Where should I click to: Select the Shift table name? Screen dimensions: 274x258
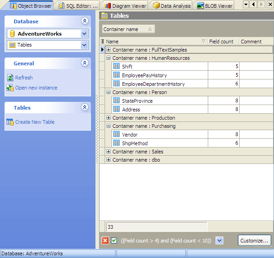(x=127, y=67)
